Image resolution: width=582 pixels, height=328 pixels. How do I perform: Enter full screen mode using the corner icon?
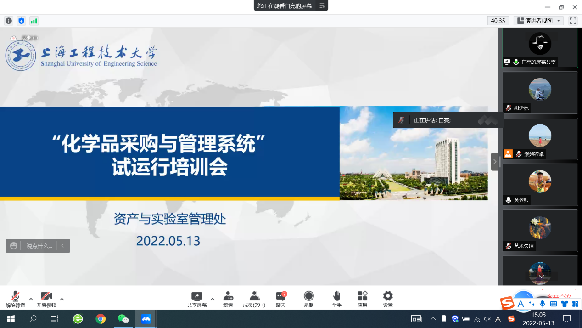(x=573, y=21)
